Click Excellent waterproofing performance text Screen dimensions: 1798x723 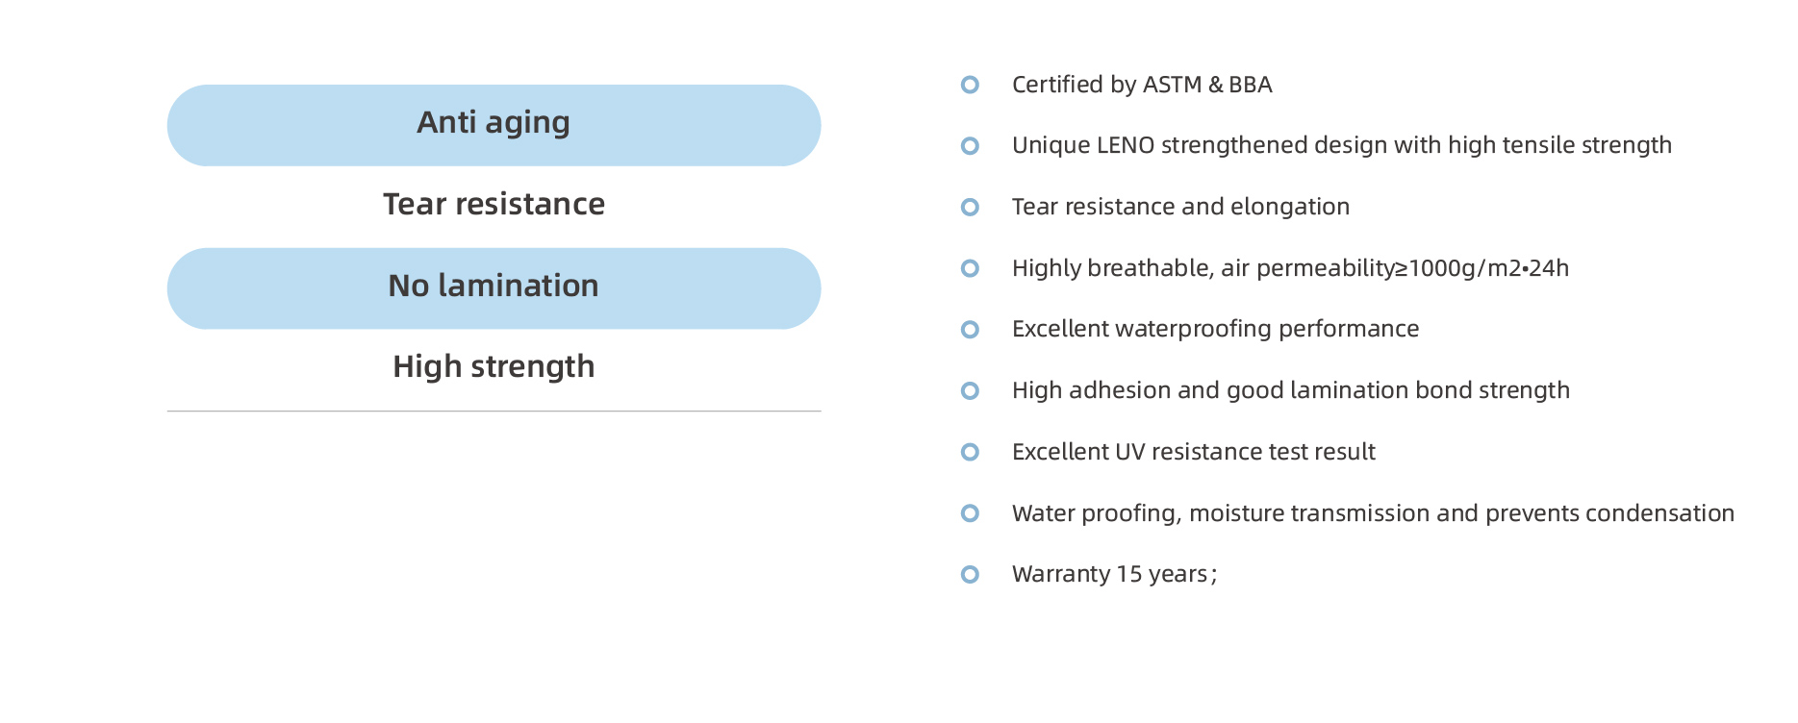(1215, 329)
